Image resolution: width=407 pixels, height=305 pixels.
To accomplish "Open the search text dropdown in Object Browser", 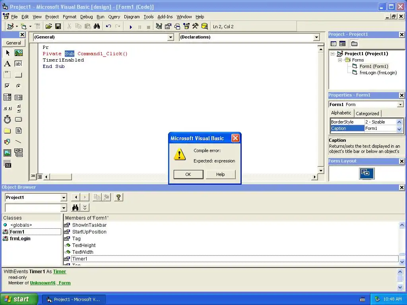I will point(64,208).
